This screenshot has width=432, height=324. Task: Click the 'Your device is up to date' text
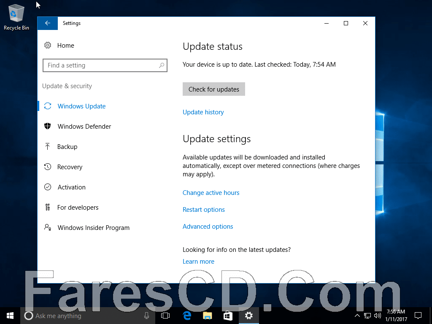(217, 65)
